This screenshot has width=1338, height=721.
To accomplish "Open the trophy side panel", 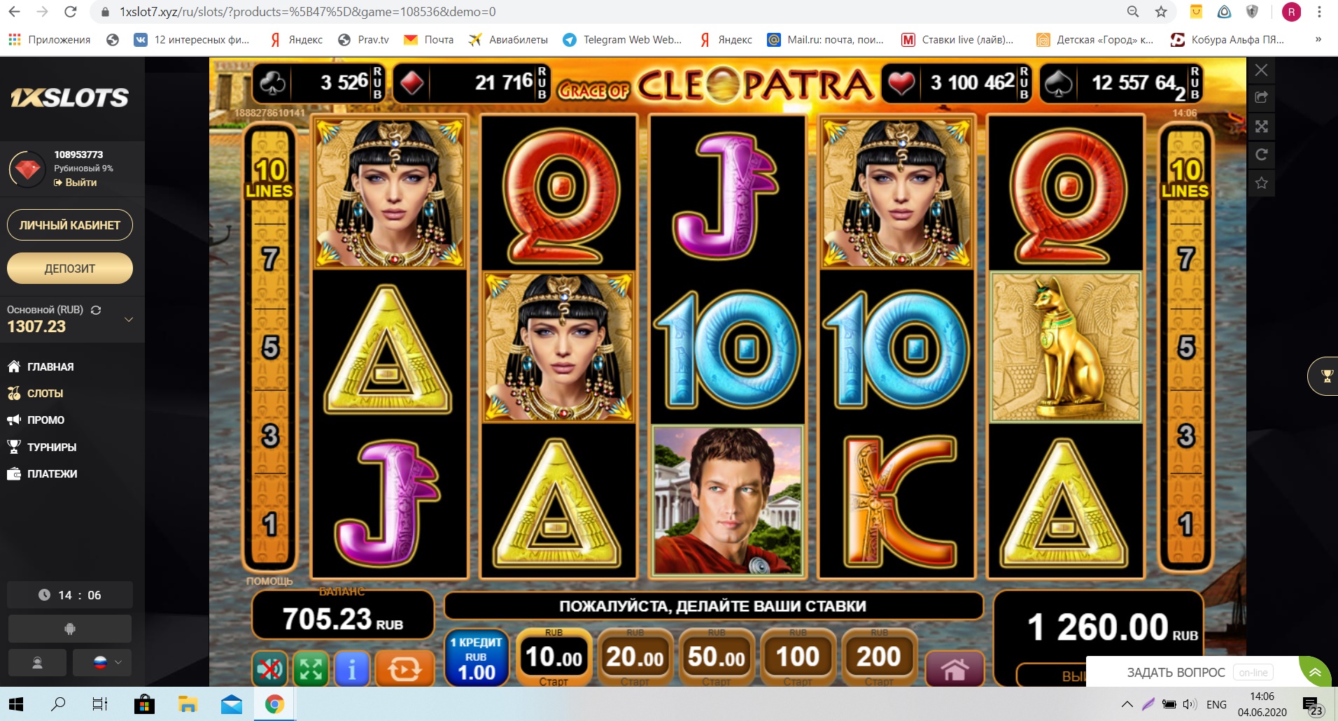I will pos(1325,376).
